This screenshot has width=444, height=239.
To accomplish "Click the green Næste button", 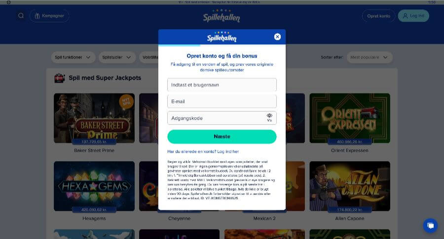I will coord(222,137).
